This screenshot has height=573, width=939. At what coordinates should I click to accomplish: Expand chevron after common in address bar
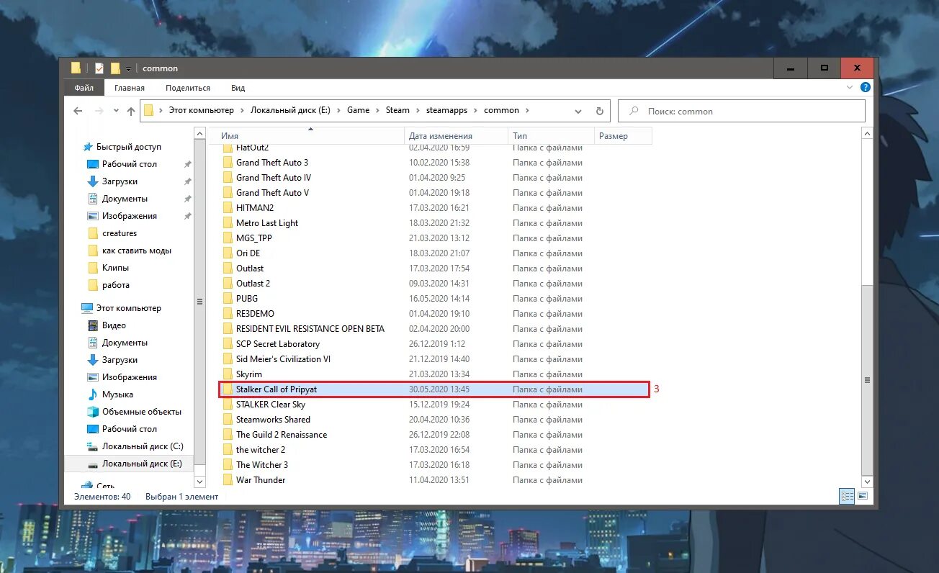pyautogui.click(x=527, y=110)
